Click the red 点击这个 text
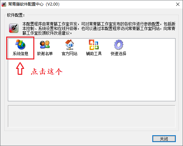The height and width of the screenshot is (146, 183). (x=47, y=72)
